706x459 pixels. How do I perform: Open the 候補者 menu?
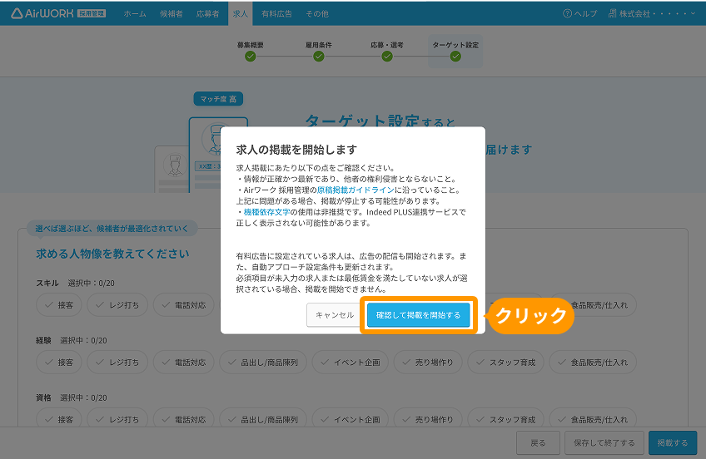click(172, 14)
